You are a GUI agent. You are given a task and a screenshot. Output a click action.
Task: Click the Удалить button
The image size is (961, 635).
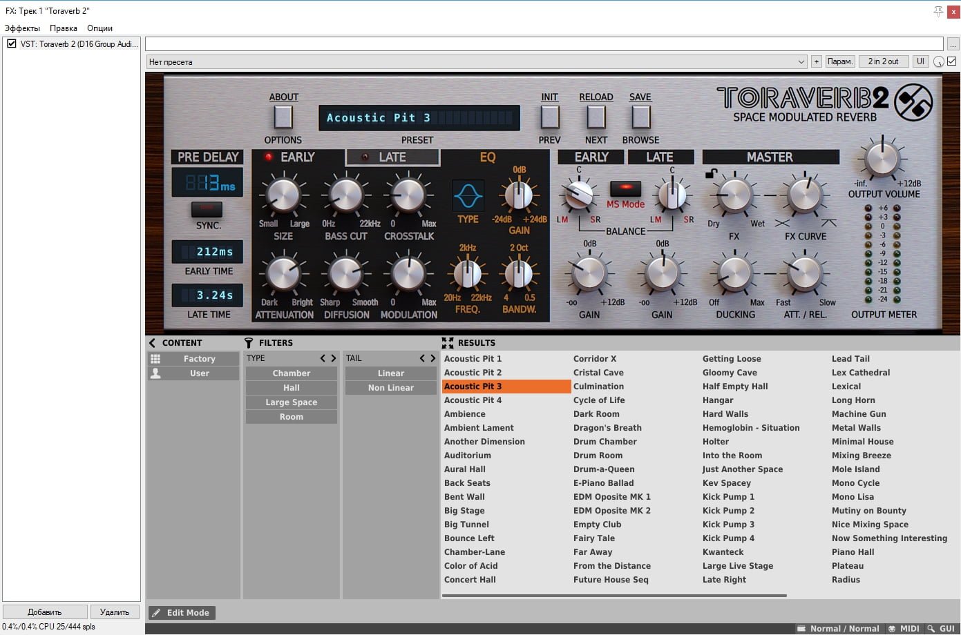115,612
